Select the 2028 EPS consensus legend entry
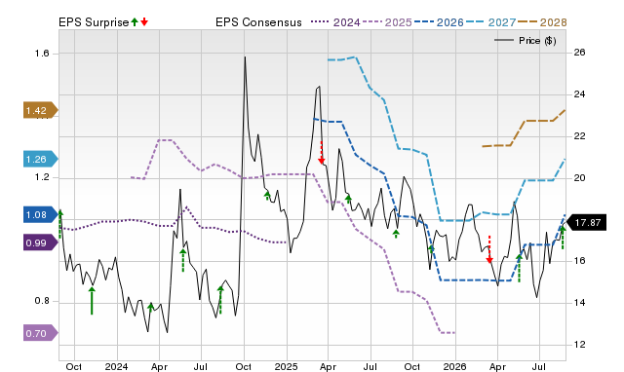This screenshot has width=624, height=372. point(542,22)
